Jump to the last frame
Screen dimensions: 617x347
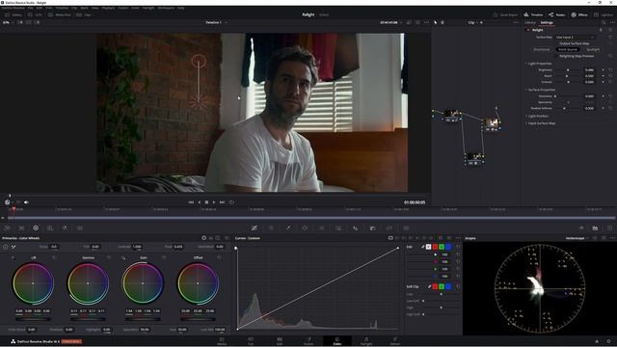tap(222, 202)
